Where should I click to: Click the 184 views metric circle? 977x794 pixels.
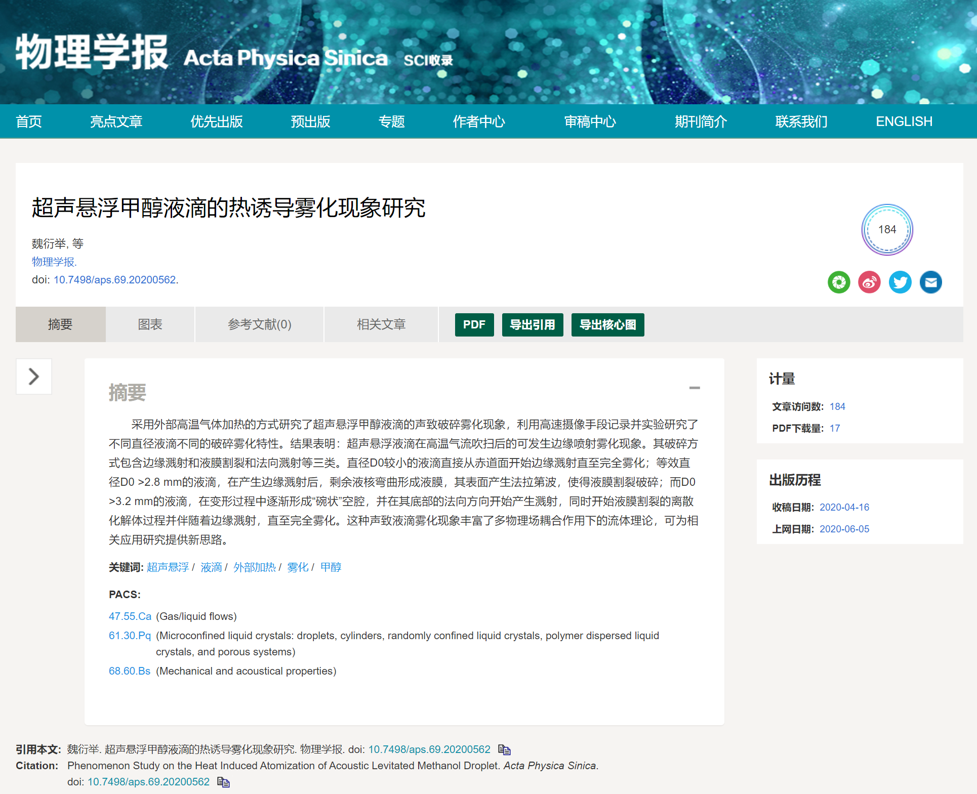coord(887,230)
